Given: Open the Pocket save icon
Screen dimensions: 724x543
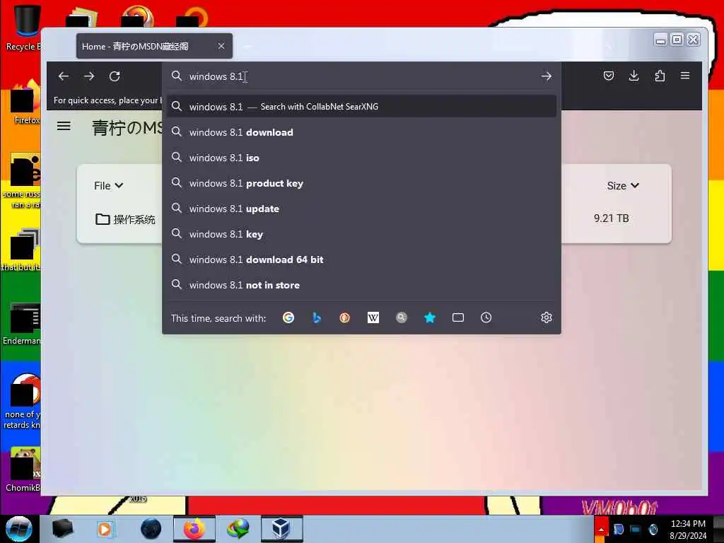Looking at the screenshot, I should click(609, 76).
